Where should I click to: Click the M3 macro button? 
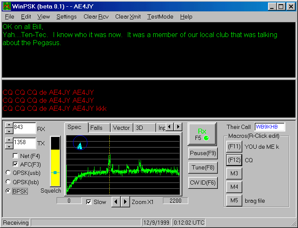click(x=234, y=173)
